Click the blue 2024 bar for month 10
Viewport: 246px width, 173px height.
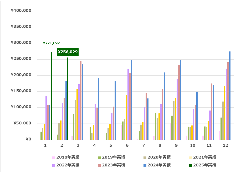pos(197,116)
